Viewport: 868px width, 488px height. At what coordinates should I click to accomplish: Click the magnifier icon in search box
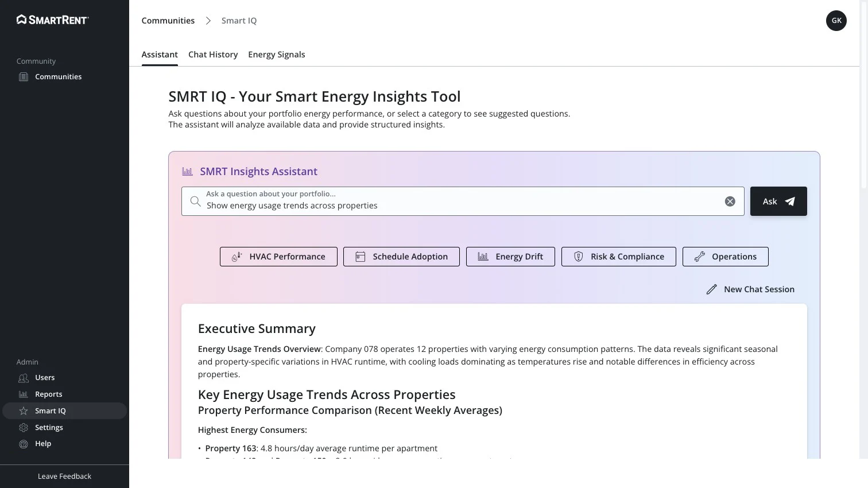pyautogui.click(x=195, y=202)
